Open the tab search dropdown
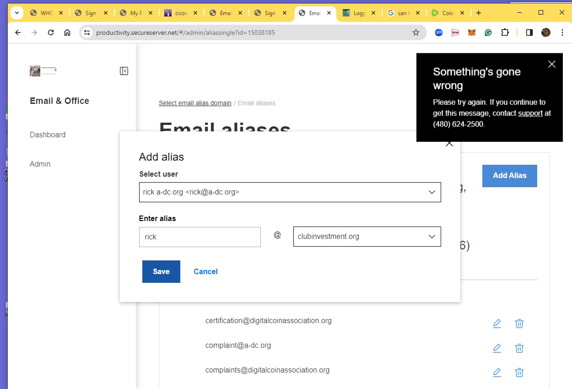The height and width of the screenshot is (389, 572). [16, 13]
